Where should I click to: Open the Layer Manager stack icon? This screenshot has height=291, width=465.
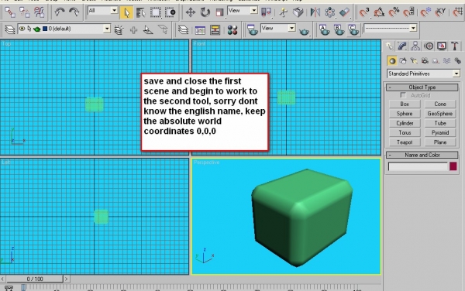pyautogui.click(x=10, y=29)
